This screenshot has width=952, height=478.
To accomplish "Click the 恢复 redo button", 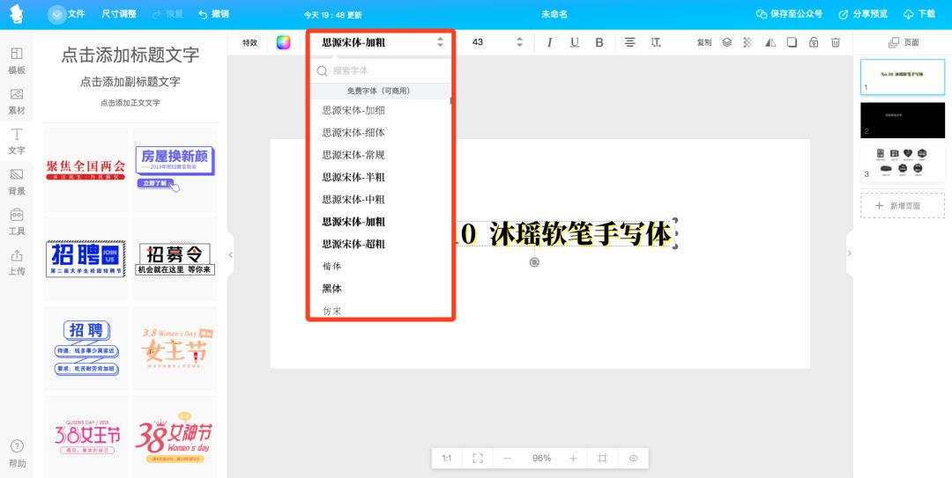I will click(x=167, y=14).
